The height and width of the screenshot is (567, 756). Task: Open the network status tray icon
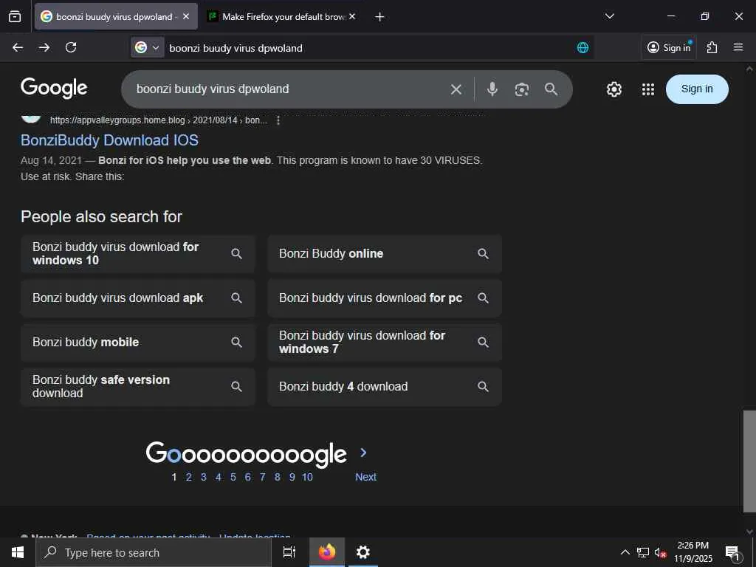click(x=643, y=552)
